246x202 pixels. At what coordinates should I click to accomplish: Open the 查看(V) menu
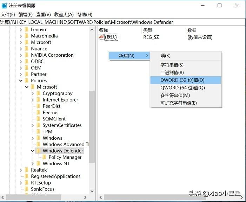click(x=44, y=15)
